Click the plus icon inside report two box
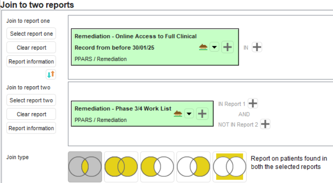 (202, 113)
